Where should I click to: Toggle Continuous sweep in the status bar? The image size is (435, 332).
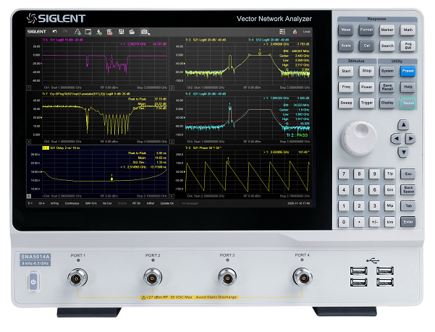coord(72,203)
